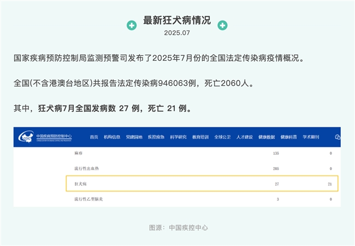
Task: Click the left green plus icon
Action: (x=132, y=26)
